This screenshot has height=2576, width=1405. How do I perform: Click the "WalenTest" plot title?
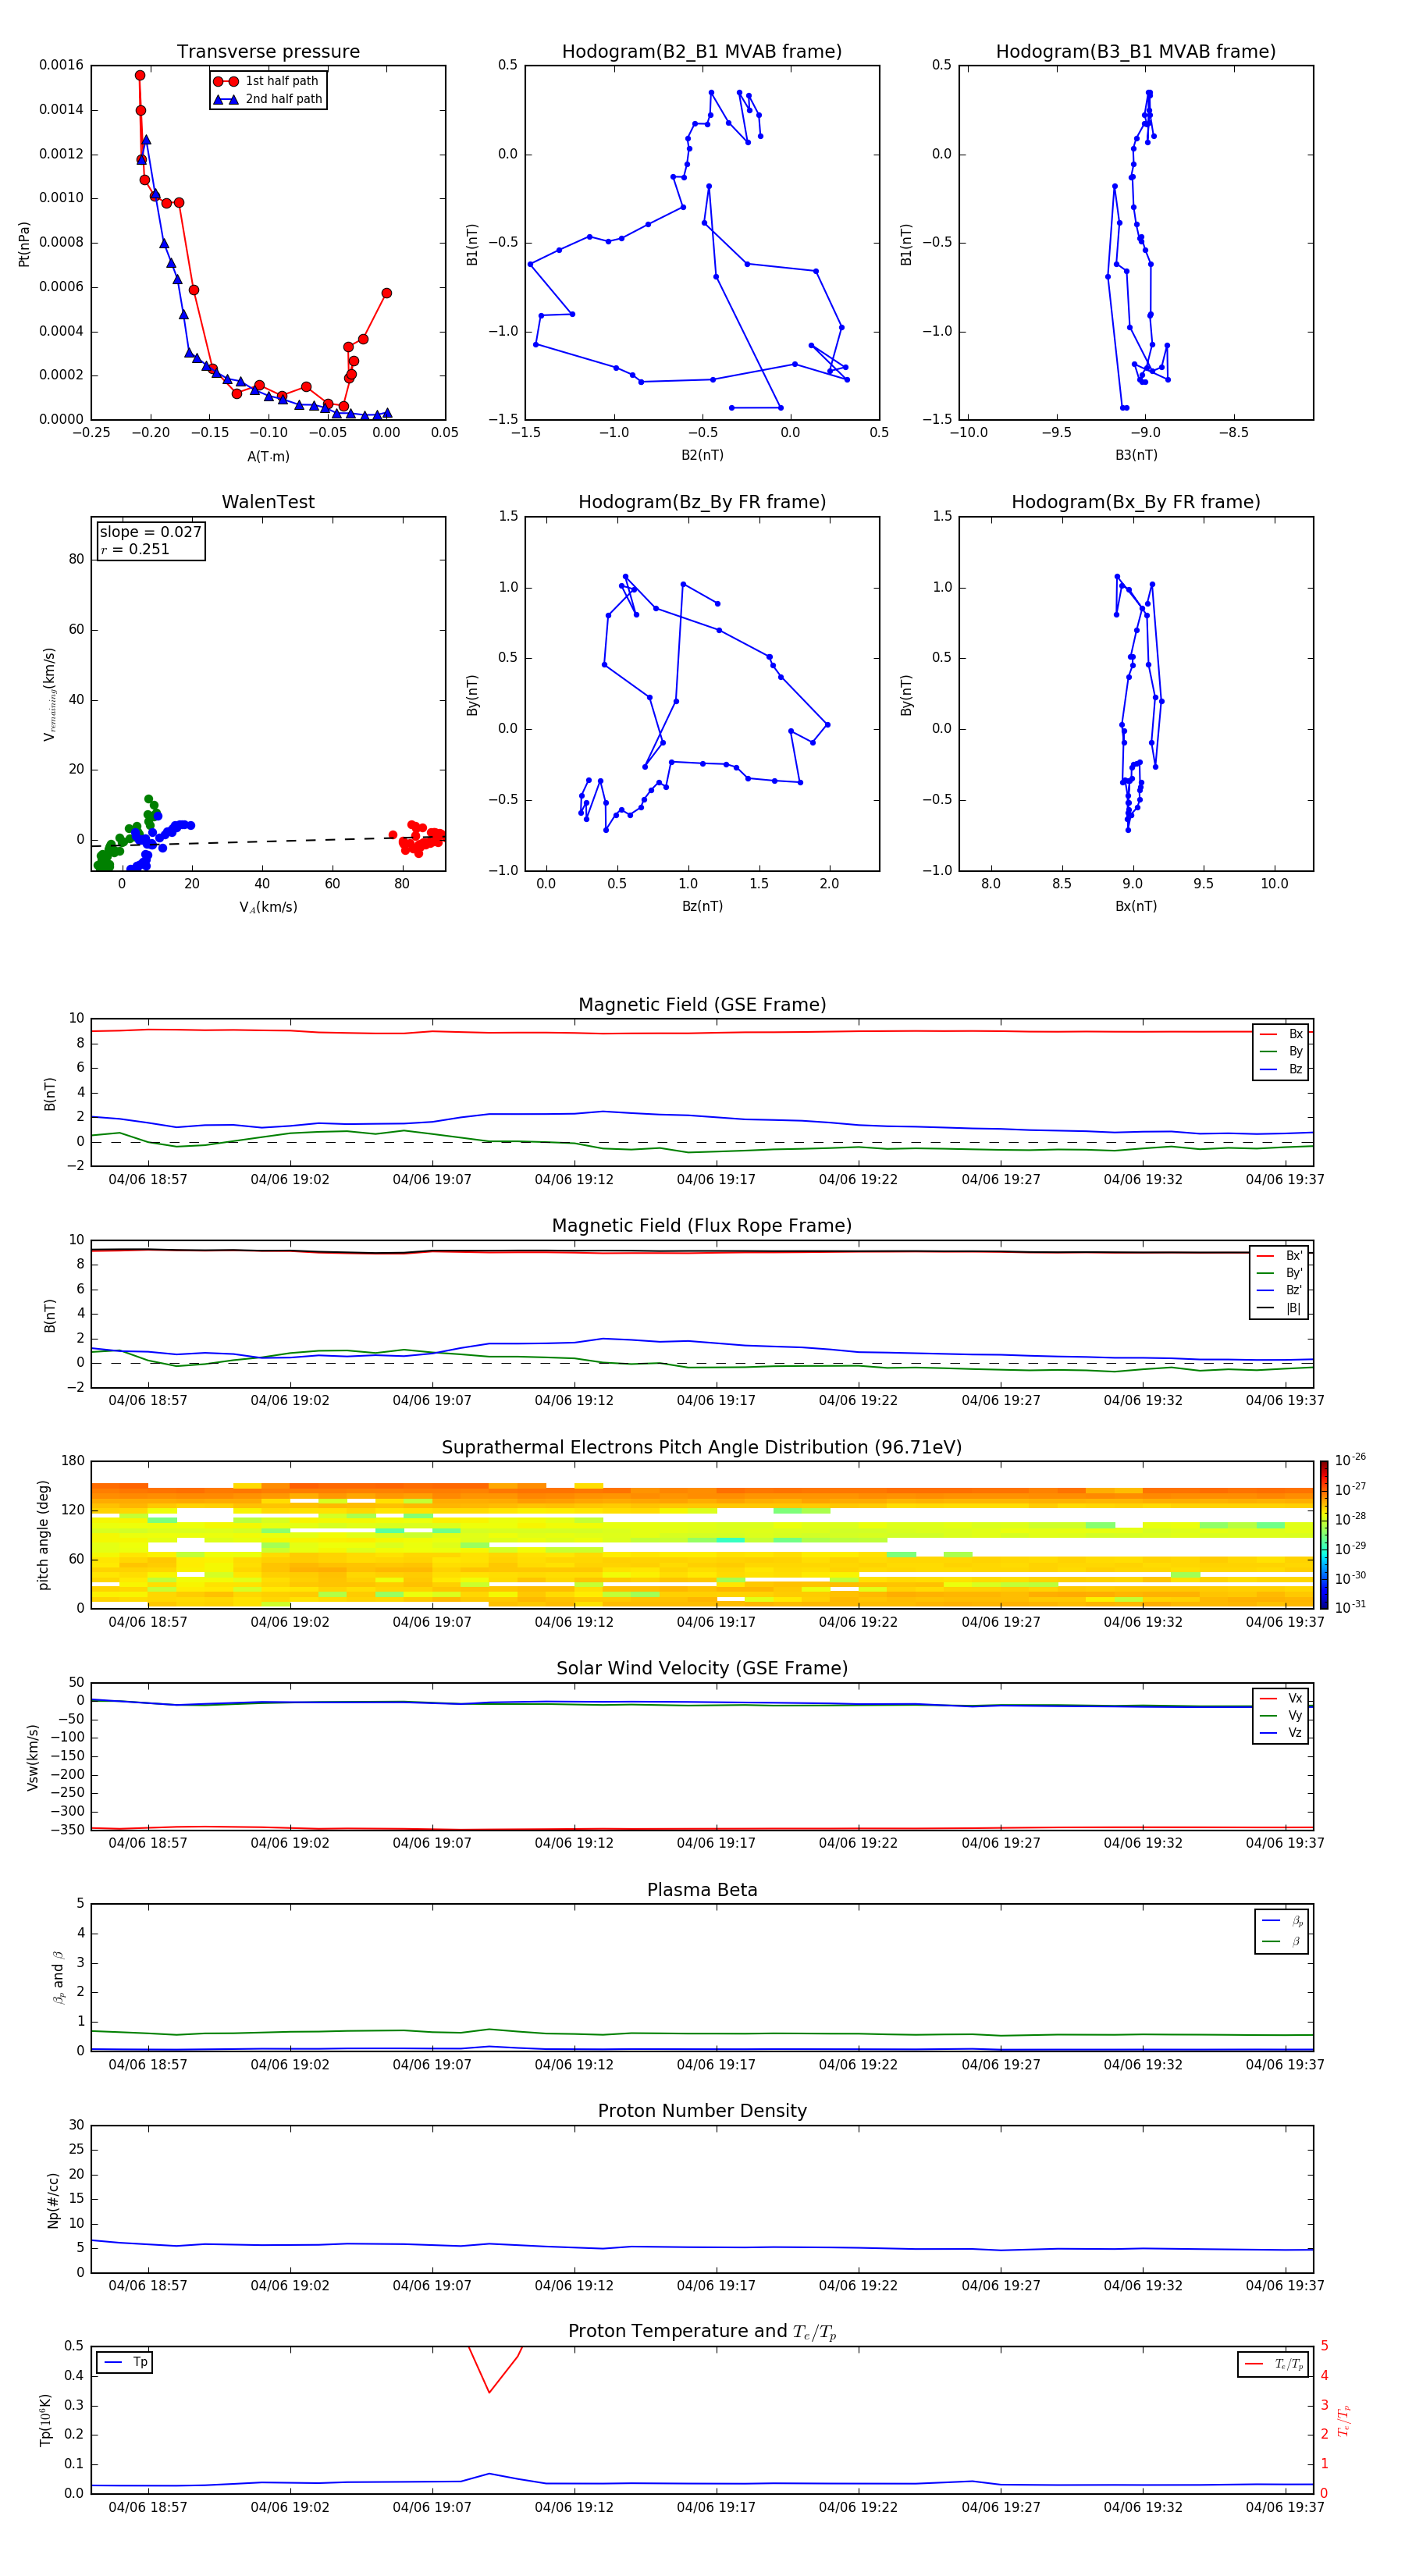click(x=268, y=502)
